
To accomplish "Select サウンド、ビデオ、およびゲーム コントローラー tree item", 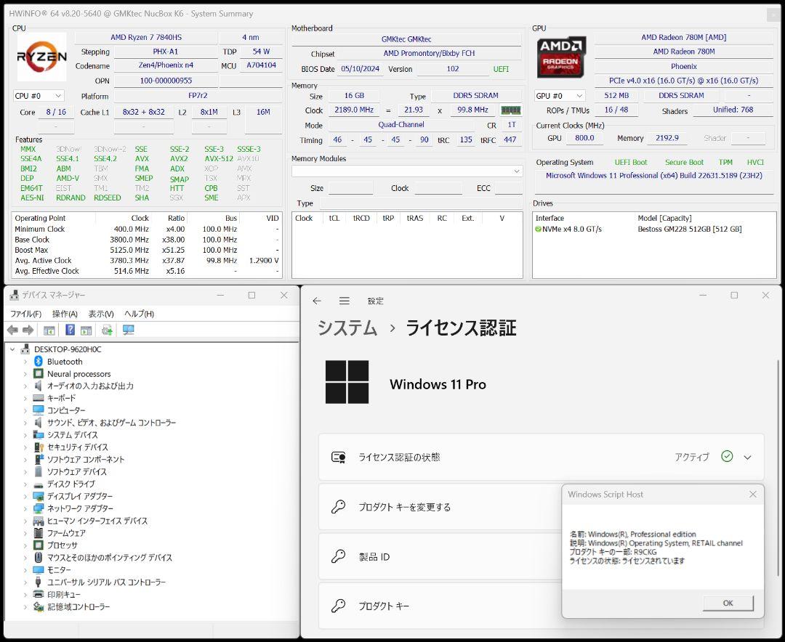I will 112,423.
